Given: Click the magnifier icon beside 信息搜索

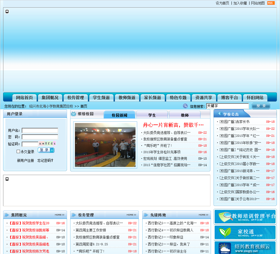Looking at the screenshot, I should 185,106.
